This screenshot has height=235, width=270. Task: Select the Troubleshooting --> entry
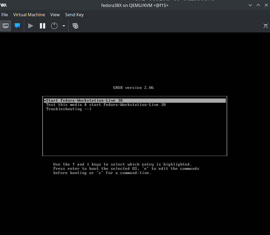coord(135,109)
